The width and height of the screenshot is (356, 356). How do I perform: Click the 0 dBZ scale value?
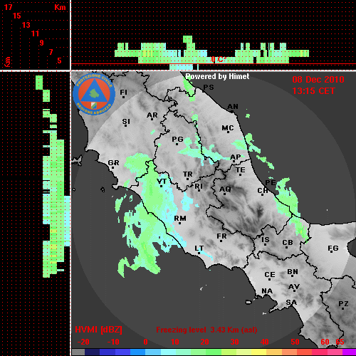pos(145,342)
